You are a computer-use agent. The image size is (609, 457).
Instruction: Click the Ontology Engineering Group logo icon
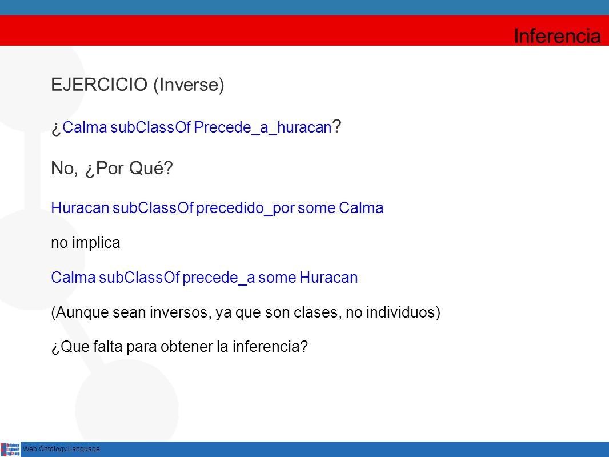10,449
